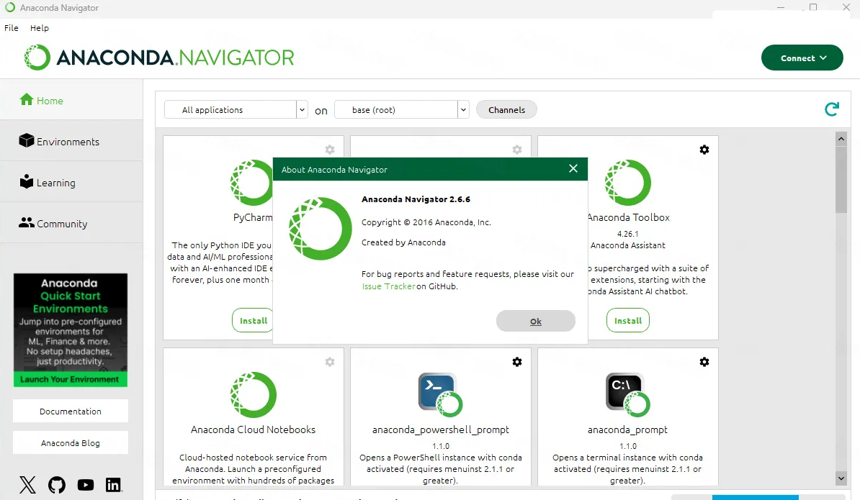Refresh the application list
Screen dimensions: 860x500
(x=831, y=109)
